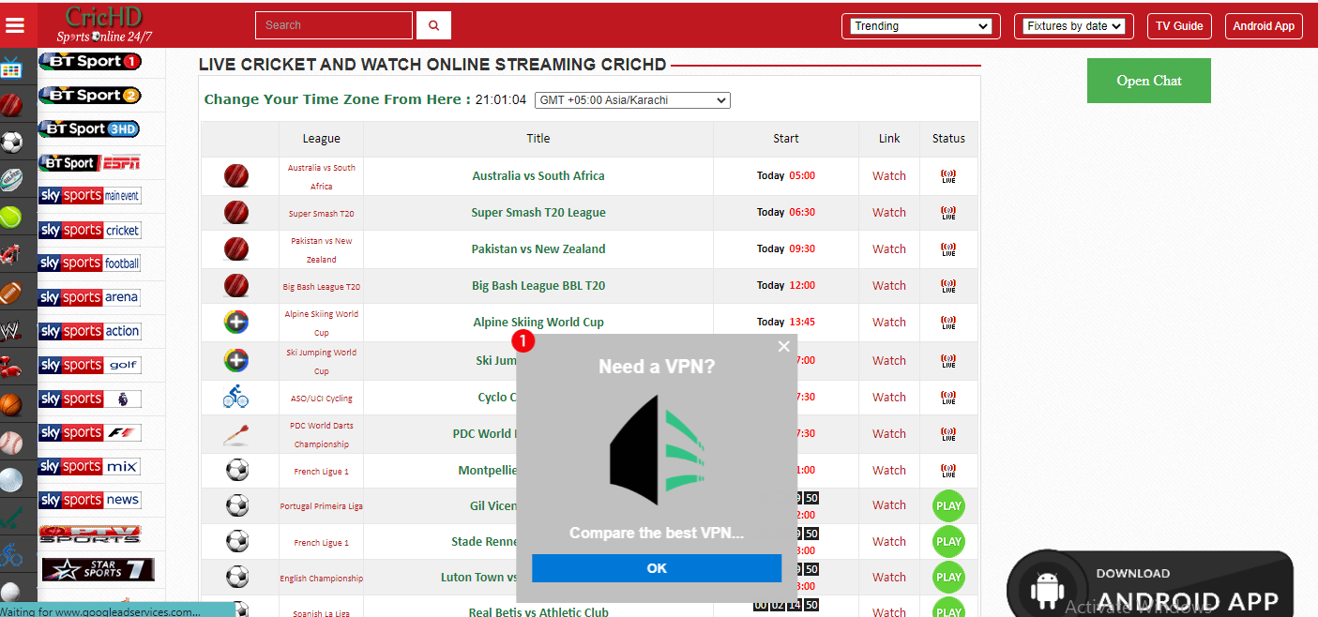The height and width of the screenshot is (617, 1318).
Task: Open Sky Sports Golf channel
Action: (x=90, y=365)
